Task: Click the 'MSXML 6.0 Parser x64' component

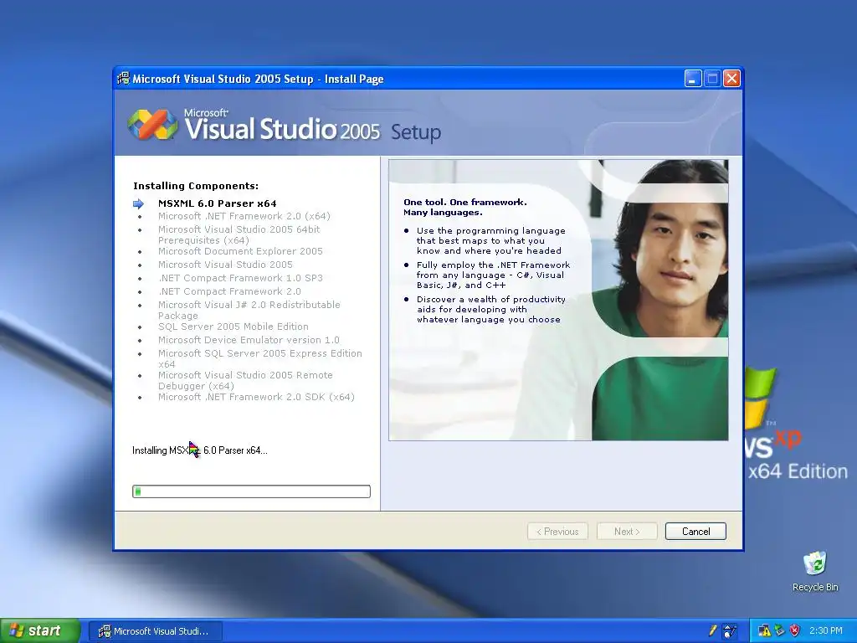Action: pyautogui.click(x=217, y=203)
